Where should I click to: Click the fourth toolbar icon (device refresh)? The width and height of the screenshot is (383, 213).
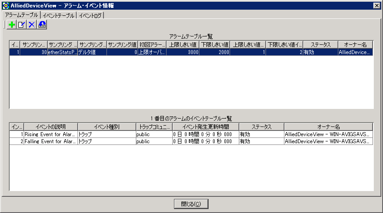click(x=42, y=25)
